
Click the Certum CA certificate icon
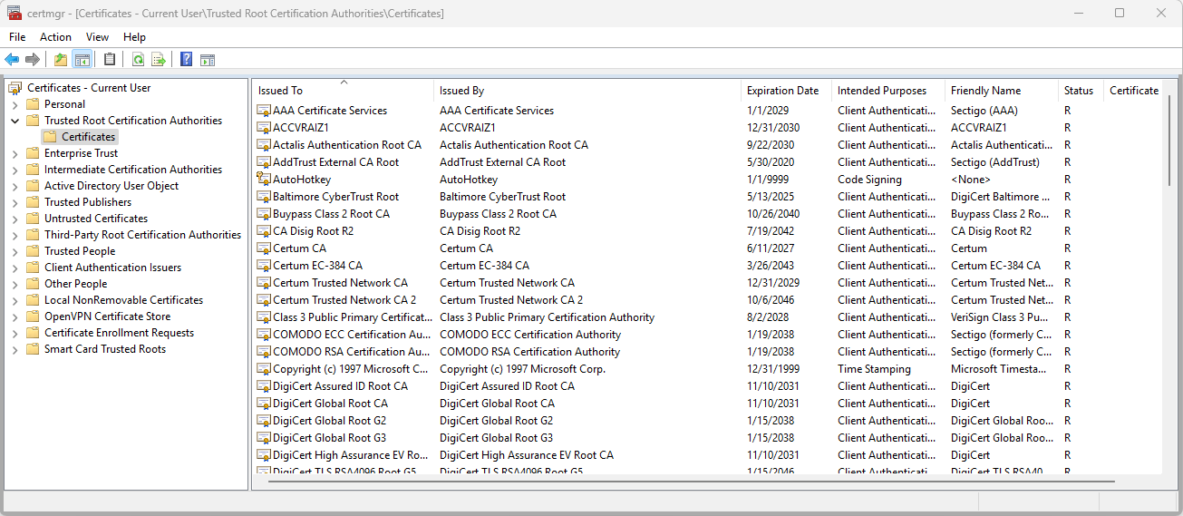click(x=264, y=248)
